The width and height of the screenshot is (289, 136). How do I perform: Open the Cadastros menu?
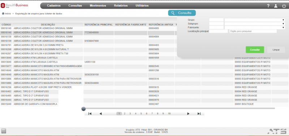point(54,6)
